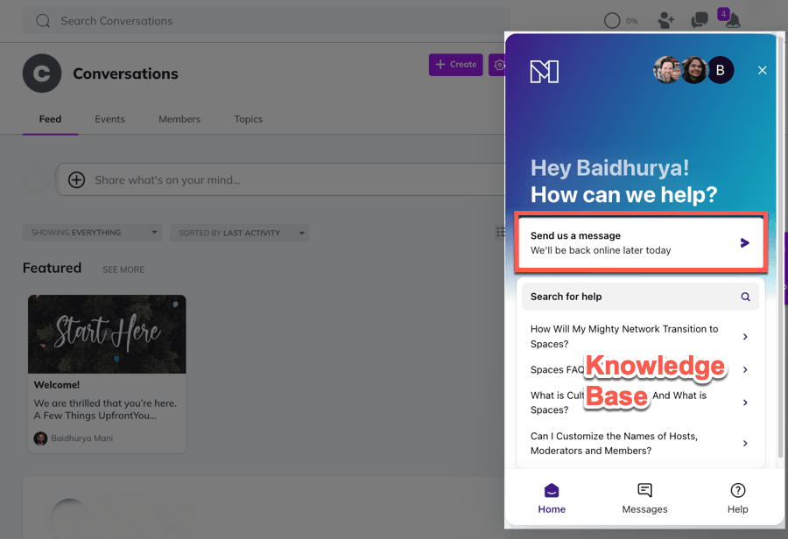
Task: Open the Showing Everything filter dropdown
Action: [92, 233]
